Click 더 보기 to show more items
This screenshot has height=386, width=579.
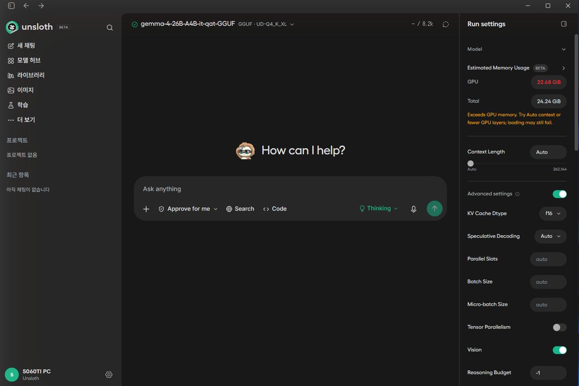[x=22, y=120]
